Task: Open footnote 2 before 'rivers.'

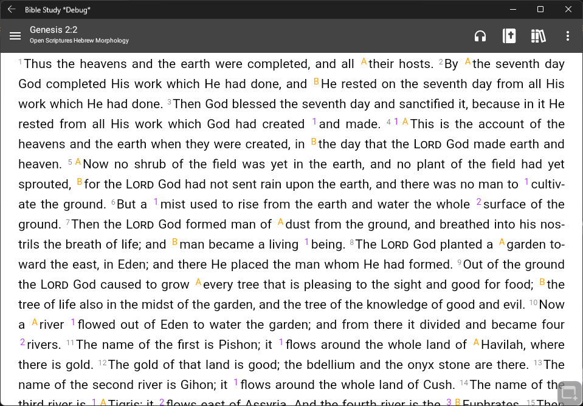Action: tap(22, 342)
